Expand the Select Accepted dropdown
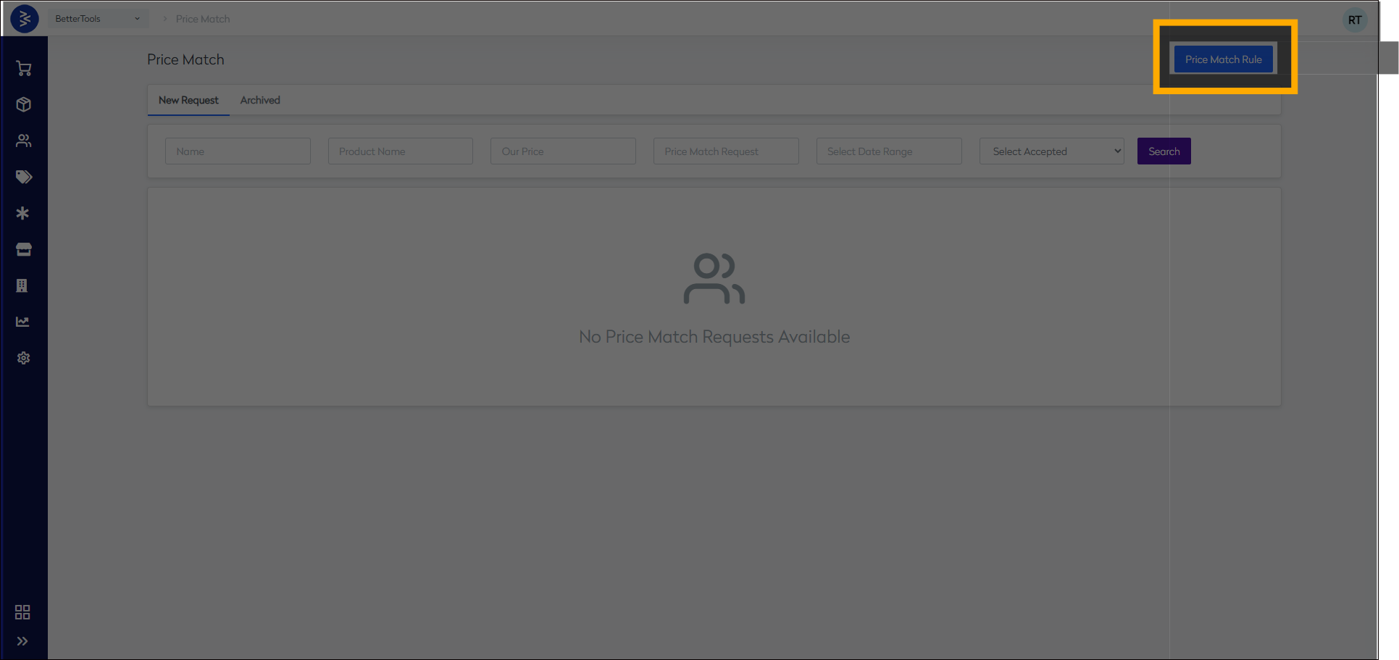The height and width of the screenshot is (660, 1399). [x=1051, y=151]
